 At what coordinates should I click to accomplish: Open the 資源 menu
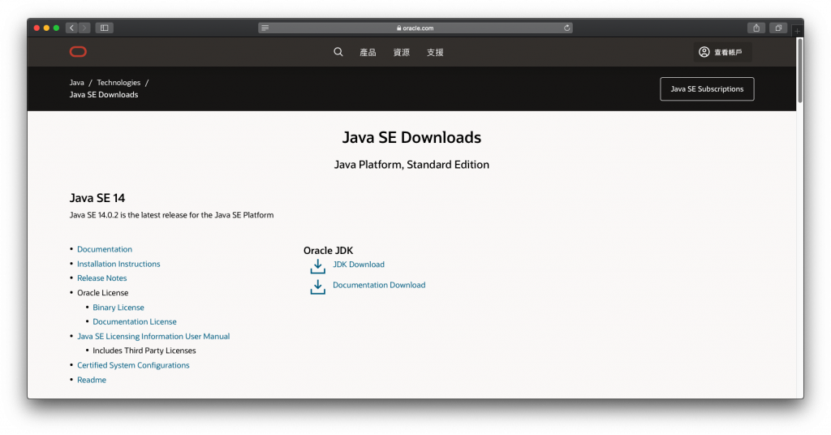401,53
